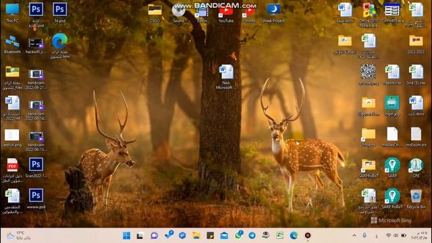This screenshot has width=432, height=243.
Task: Select the CPE shortcut icon
Action: (416, 167)
